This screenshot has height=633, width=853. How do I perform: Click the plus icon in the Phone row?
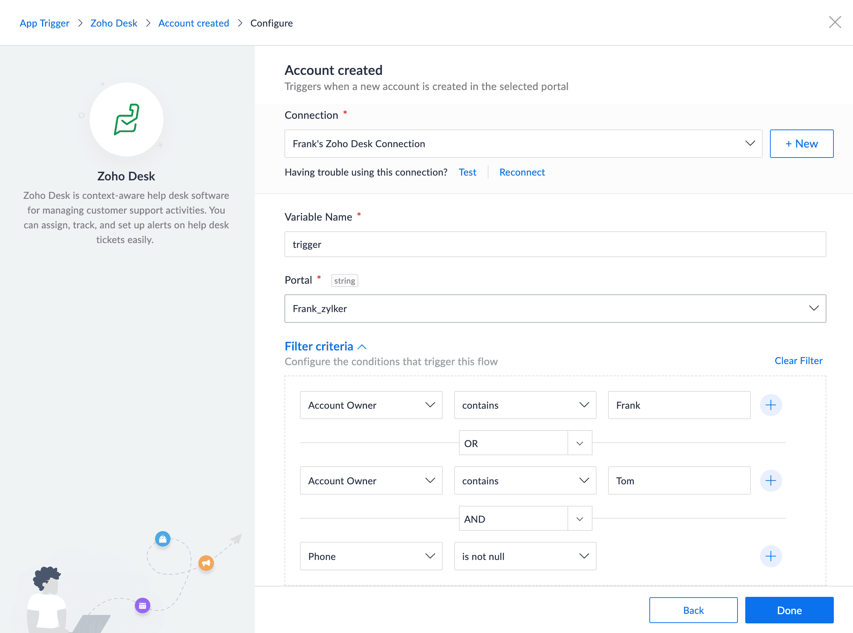pyautogui.click(x=771, y=556)
